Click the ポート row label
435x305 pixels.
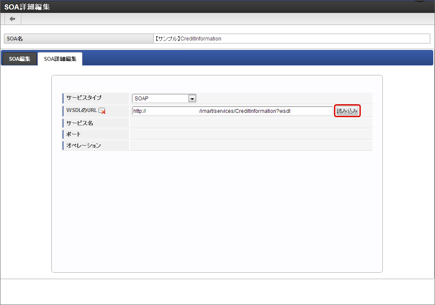73,134
